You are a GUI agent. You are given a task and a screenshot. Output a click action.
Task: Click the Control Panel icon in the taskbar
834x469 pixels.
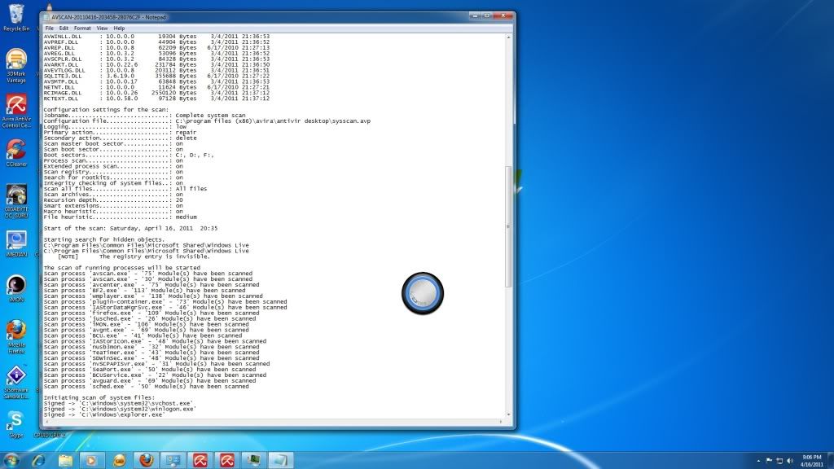(173, 460)
